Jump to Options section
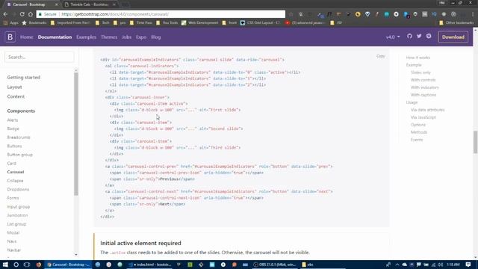The image size is (478, 269). coord(418,125)
